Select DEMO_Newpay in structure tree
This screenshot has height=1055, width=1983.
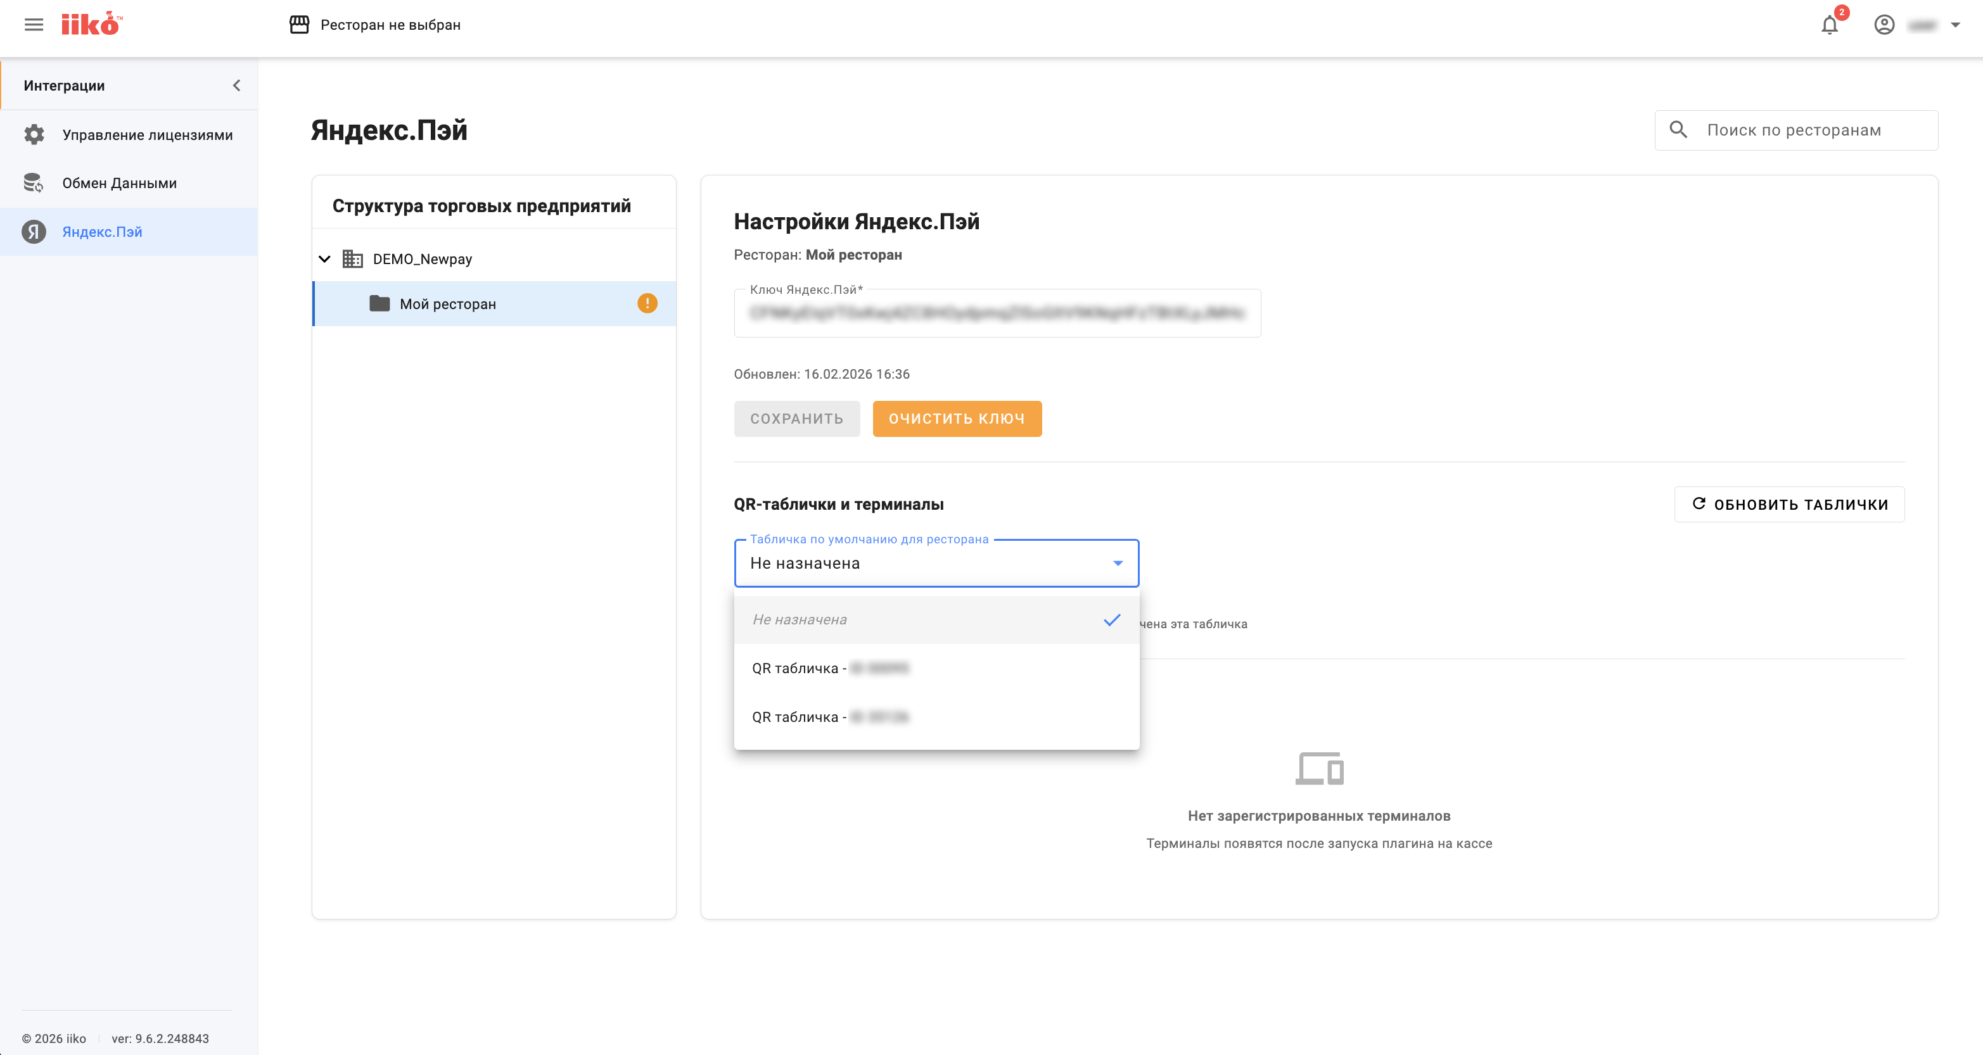click(422, 260)
